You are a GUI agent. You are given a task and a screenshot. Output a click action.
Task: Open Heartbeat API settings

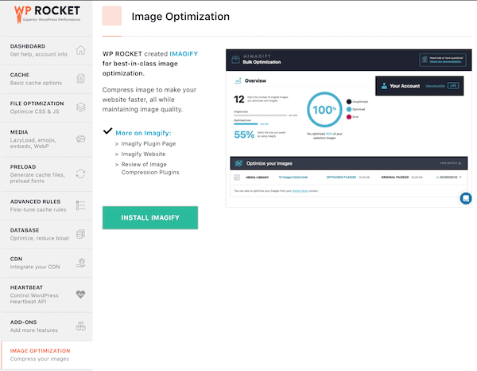pyautogui.click(x=47, y=295)
